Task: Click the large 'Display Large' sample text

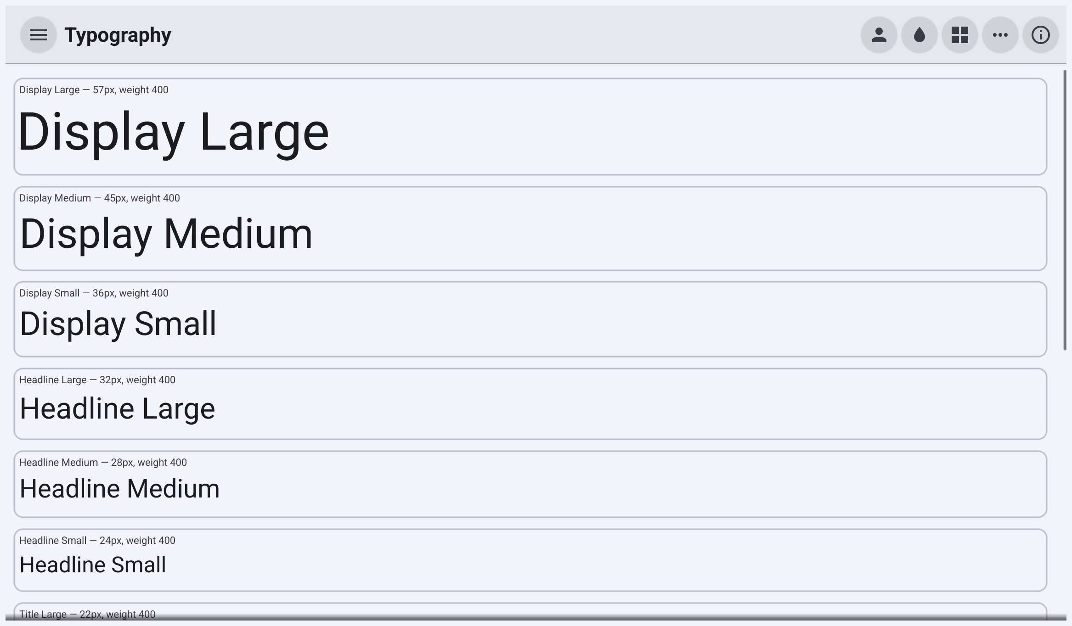Action: click(174, 132)
